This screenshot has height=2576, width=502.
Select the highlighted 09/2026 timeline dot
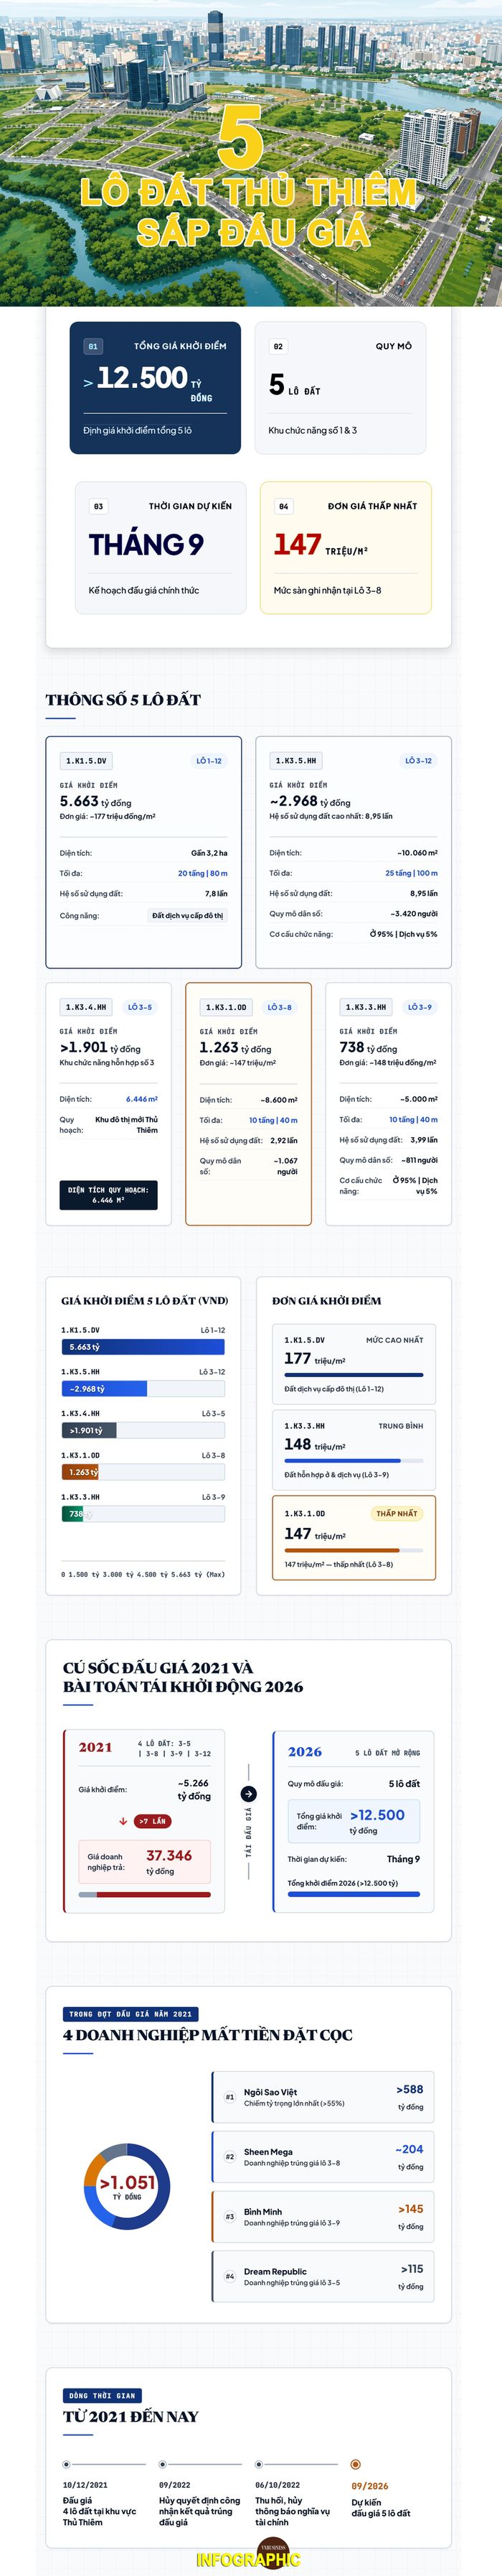(x=355, y=2465)
